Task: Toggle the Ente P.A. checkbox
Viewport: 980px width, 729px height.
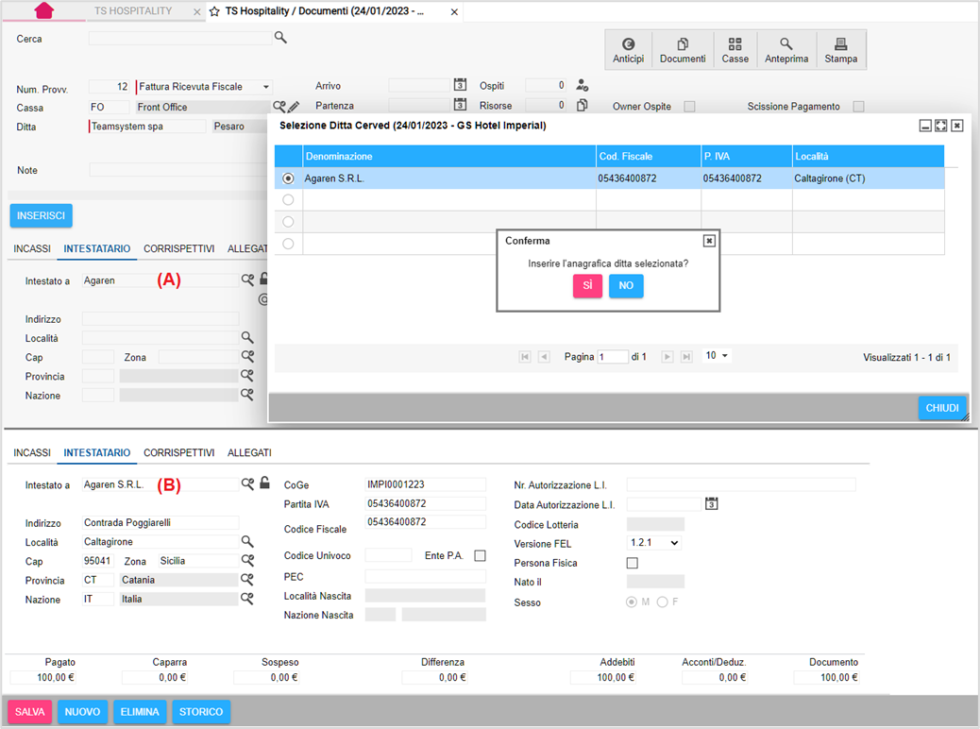Action: pyautogui.click(x=480, y=555)
